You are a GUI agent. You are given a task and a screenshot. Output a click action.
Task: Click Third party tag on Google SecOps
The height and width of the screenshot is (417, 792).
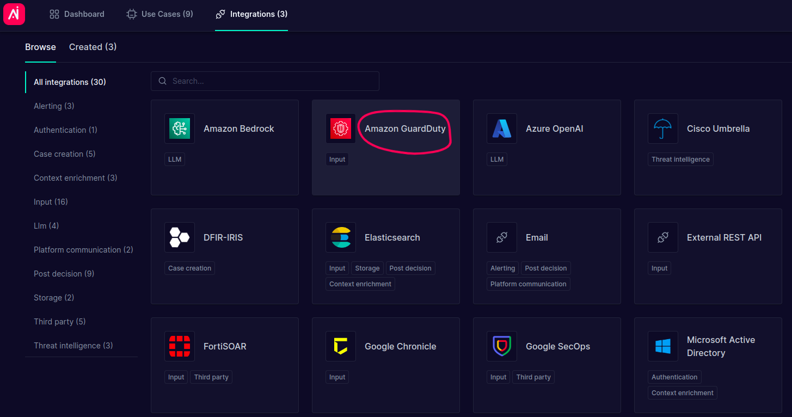click(x=533, y=377)
